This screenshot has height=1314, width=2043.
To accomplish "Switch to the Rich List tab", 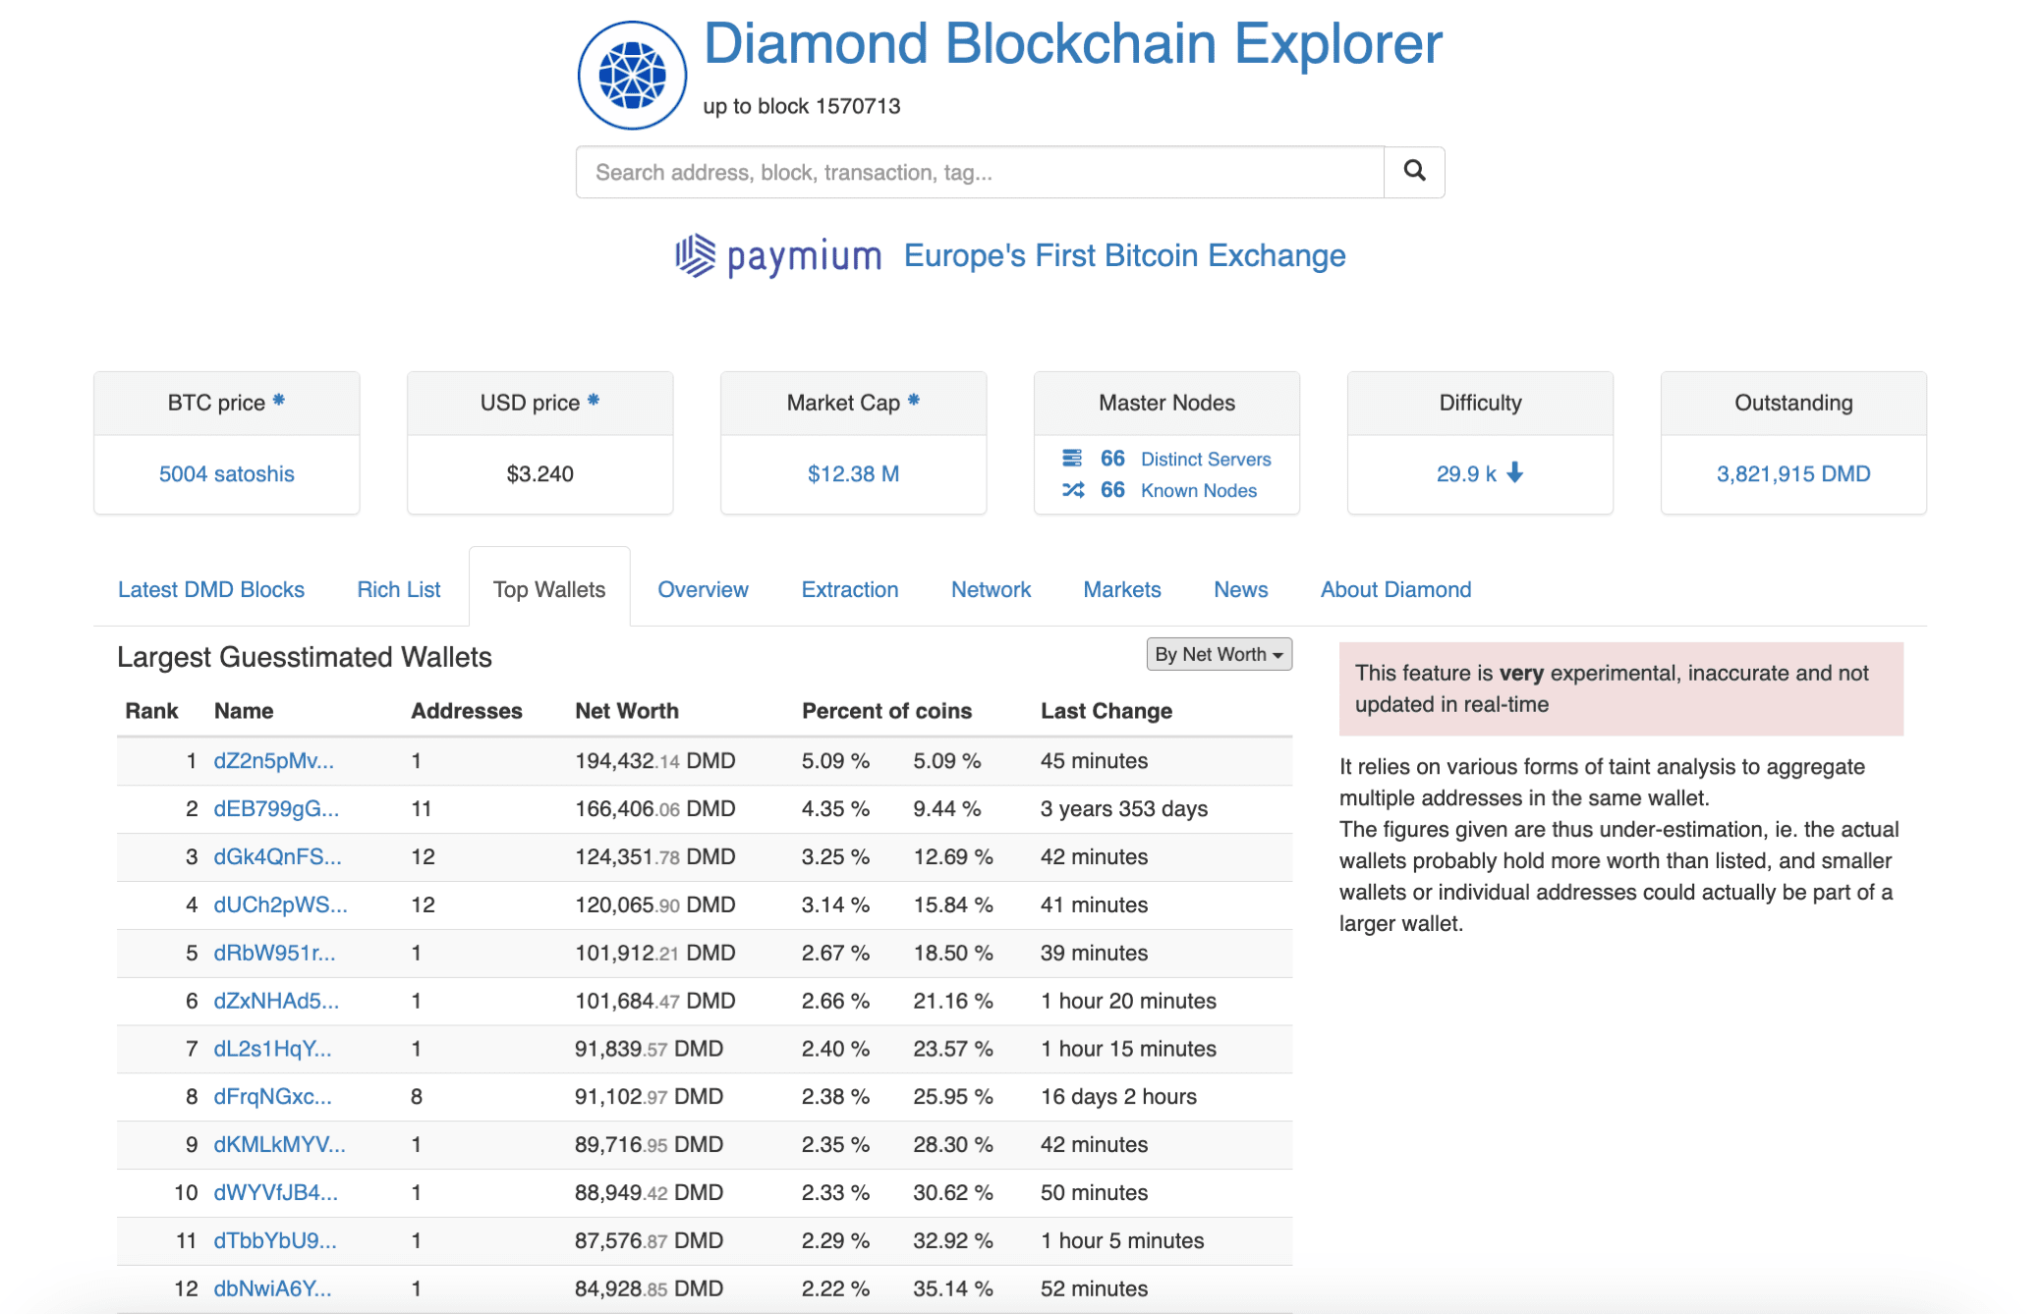I will coord(398,589).
